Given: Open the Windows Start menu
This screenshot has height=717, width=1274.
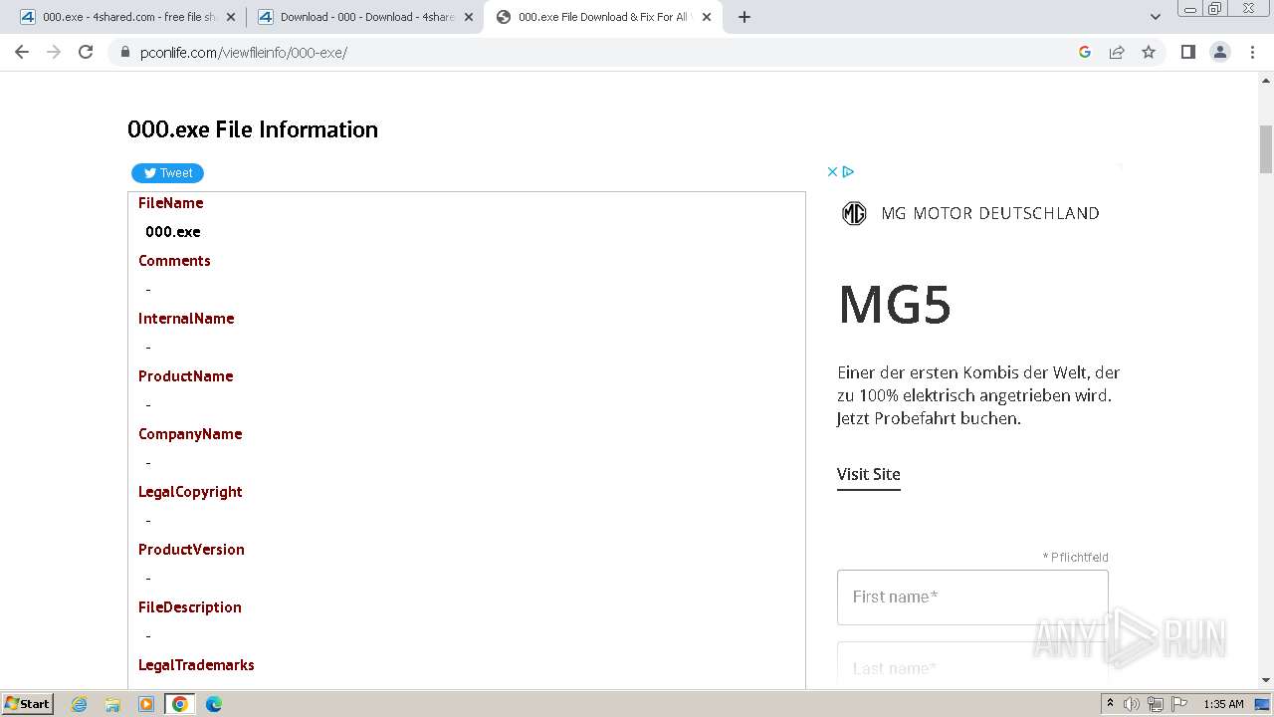Looking at the screenshot, I should pyautogui.click(x=28, y=703).
